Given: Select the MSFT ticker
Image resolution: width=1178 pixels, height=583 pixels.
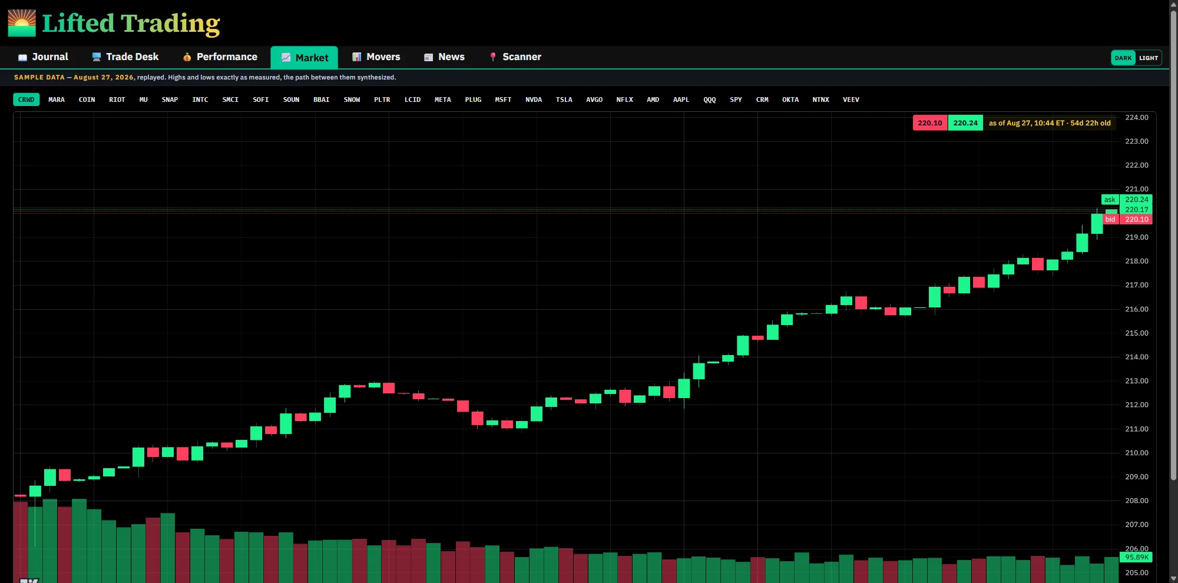Looking at the screenshot, I should click(504, 100).
